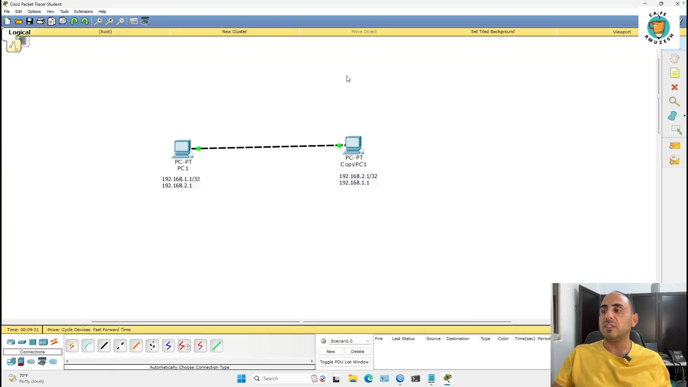This screenshot has height=387, width=688.
Task: Click the Delete scenario button
Action: [x=358, y=352]
